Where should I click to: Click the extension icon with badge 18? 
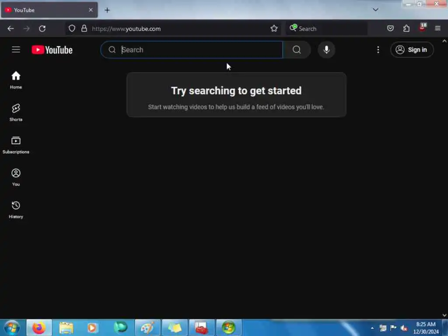[423, 28]
